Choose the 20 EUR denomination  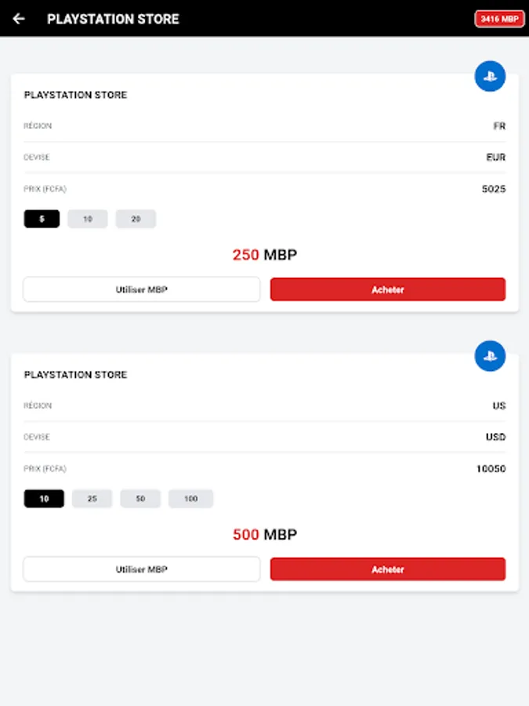pos(136,219)
